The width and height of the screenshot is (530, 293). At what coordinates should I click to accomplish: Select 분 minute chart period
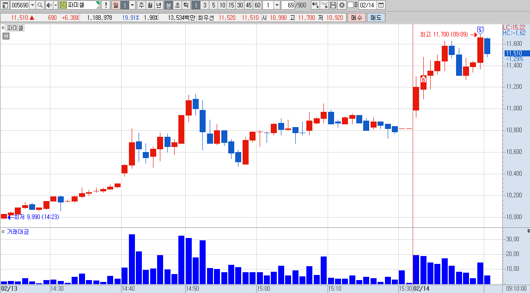tap(168, 5)
